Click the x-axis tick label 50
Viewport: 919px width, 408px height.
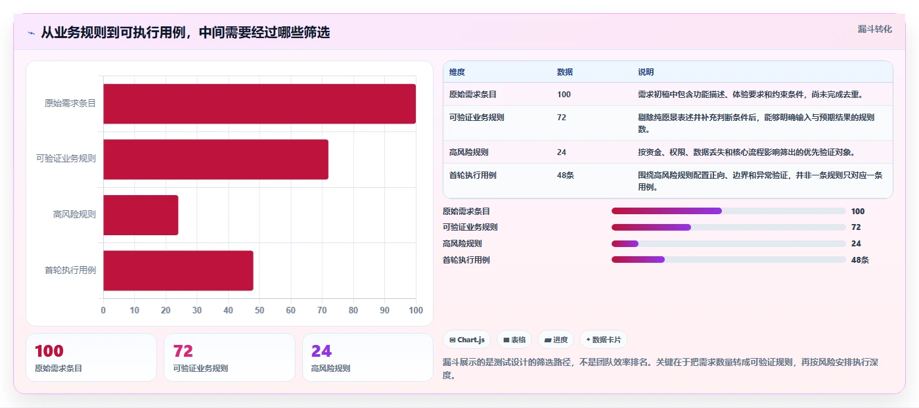pos(259,310)
